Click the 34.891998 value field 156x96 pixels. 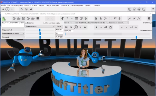point(59,37)
